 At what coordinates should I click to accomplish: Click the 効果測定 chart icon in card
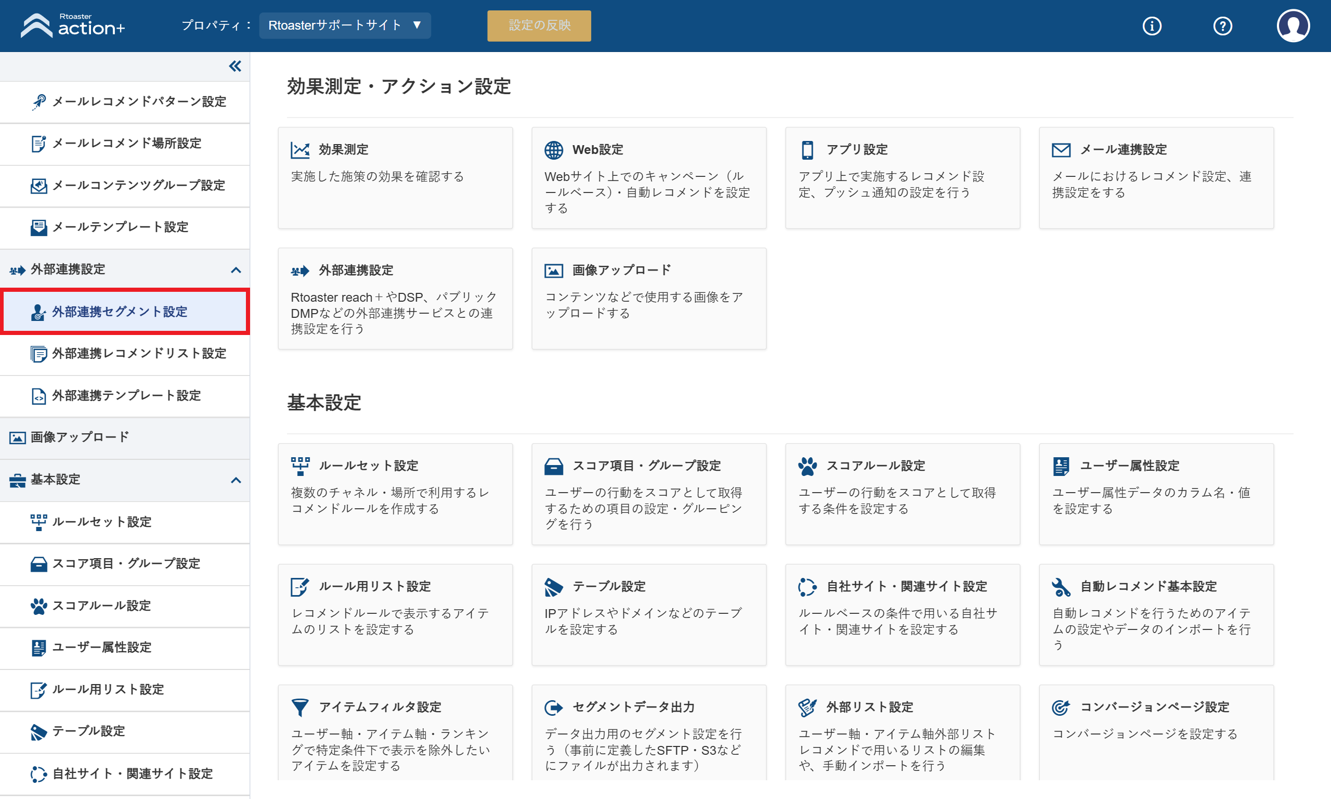click(x=299, y=150)
